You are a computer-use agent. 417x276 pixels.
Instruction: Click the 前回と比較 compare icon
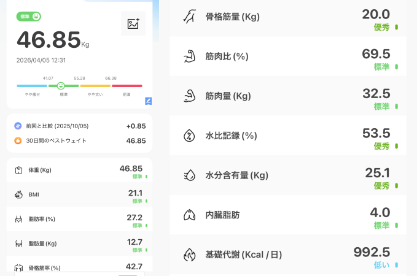[x=18, y=126]
